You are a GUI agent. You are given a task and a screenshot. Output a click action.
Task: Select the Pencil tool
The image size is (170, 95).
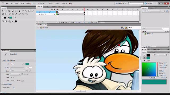tap(33, 11)
